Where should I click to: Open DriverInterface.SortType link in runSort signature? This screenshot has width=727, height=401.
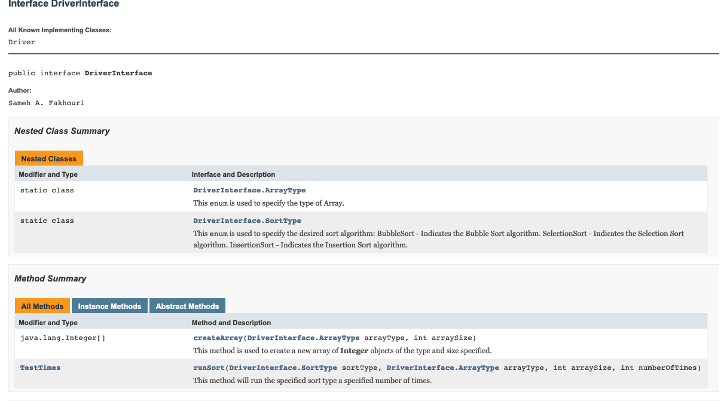click(283, 368)
